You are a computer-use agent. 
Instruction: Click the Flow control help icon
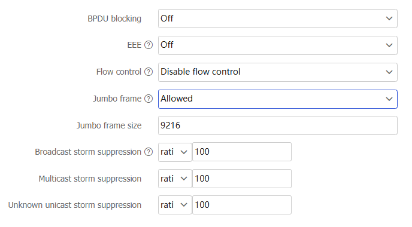(149, 72)
